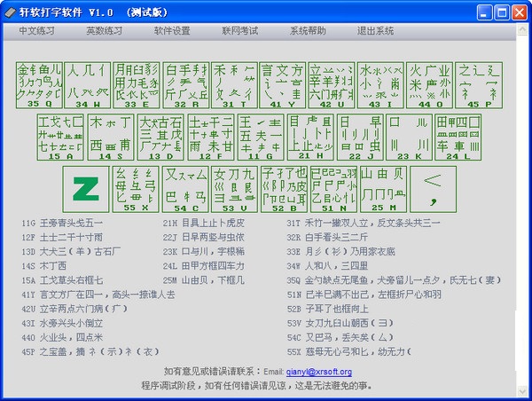Click the 35 Q key tile

click(39, 85)
